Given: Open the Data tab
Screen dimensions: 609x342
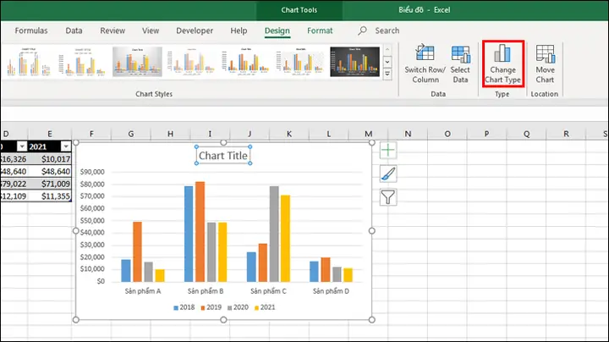Looking at the screenshot, I should point(74,30).
